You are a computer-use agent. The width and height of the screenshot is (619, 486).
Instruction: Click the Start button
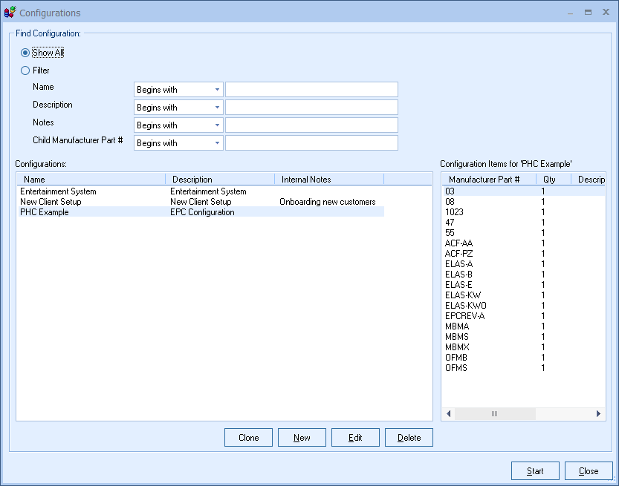pyautogui.click(x=535, y=471)
